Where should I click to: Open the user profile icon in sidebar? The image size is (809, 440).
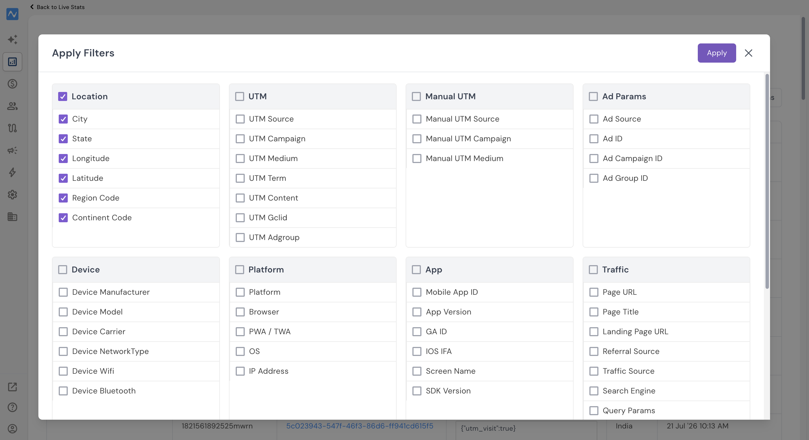[x=12, y=429]
